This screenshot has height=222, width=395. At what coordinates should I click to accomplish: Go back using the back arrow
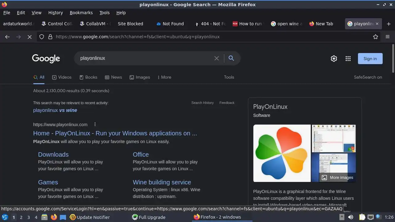pyautogui.click(x=7, y=37)
